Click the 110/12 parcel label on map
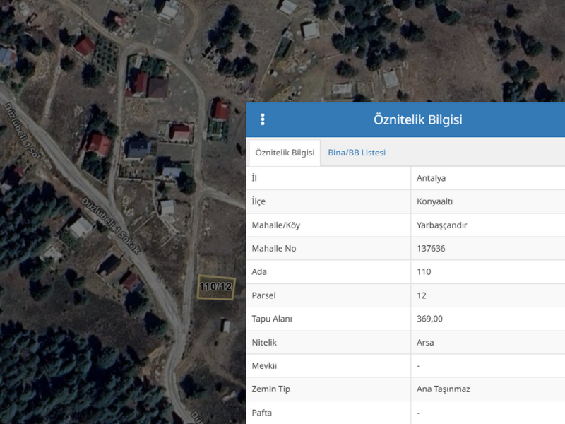The width and height of the screenshot is (565, 424). (x=215, y=287)
